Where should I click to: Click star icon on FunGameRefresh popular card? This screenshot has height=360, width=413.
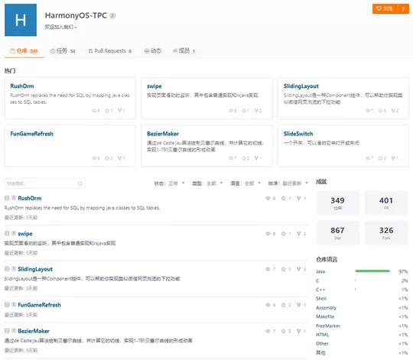(x=107, y=158)
